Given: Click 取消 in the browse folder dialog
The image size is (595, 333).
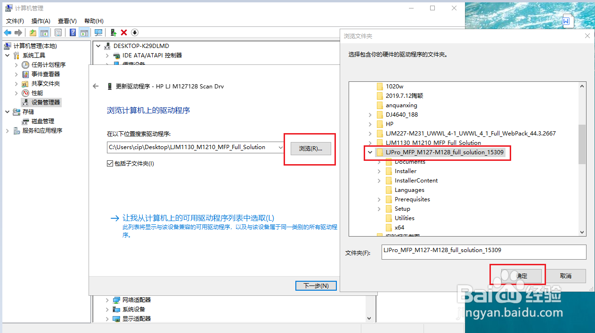Looking at the screenshot, I should 565,276.
